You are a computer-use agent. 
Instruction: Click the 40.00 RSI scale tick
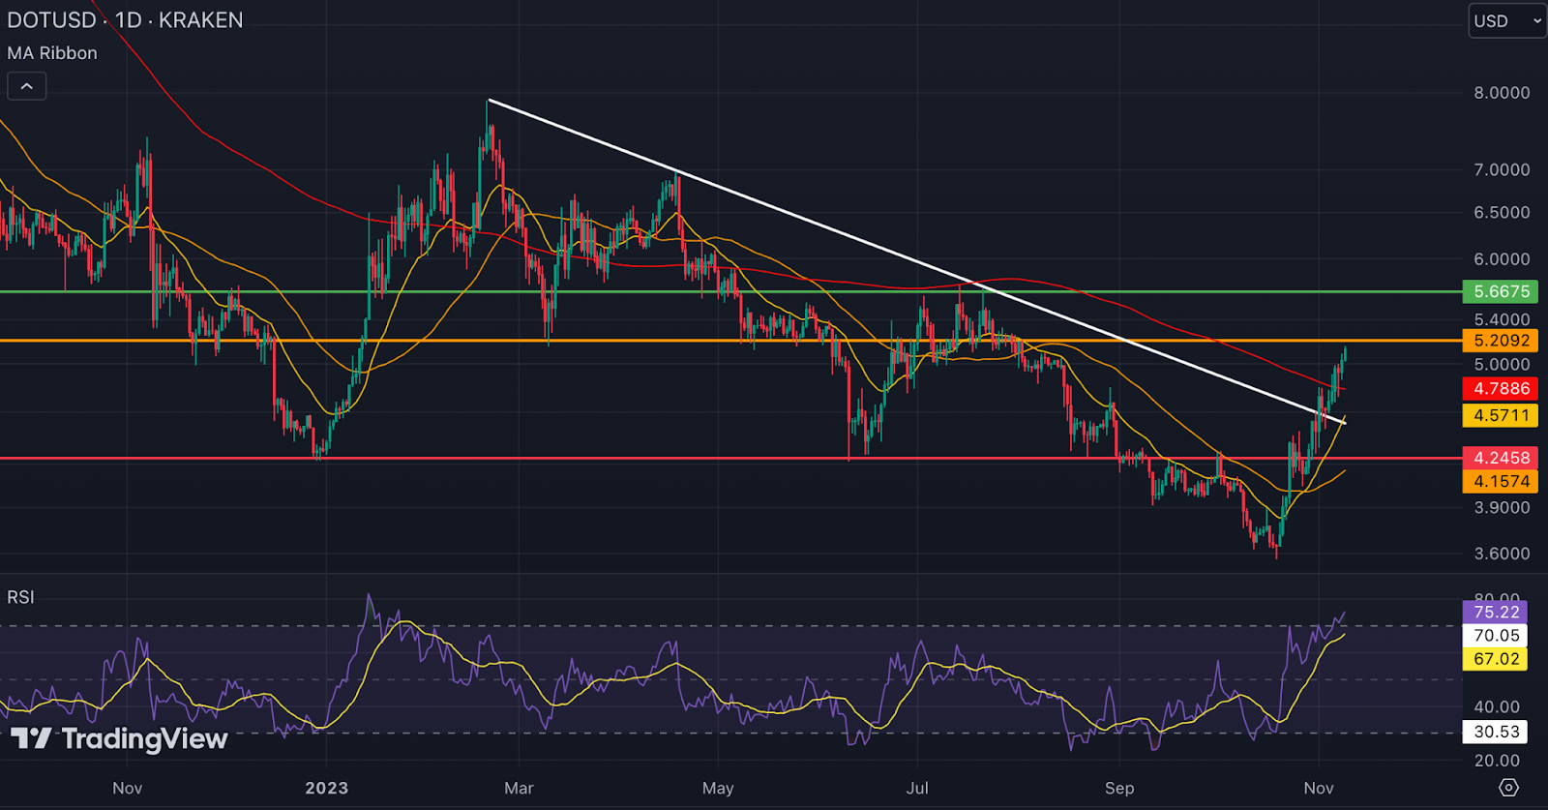click(1497, 707)
